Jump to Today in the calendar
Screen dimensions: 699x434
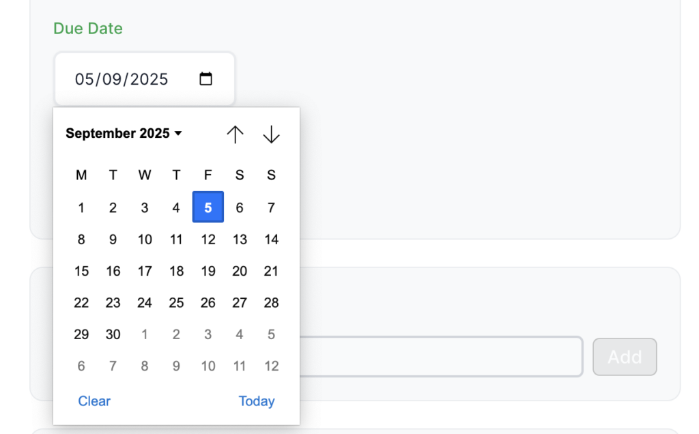coord(256,401)
